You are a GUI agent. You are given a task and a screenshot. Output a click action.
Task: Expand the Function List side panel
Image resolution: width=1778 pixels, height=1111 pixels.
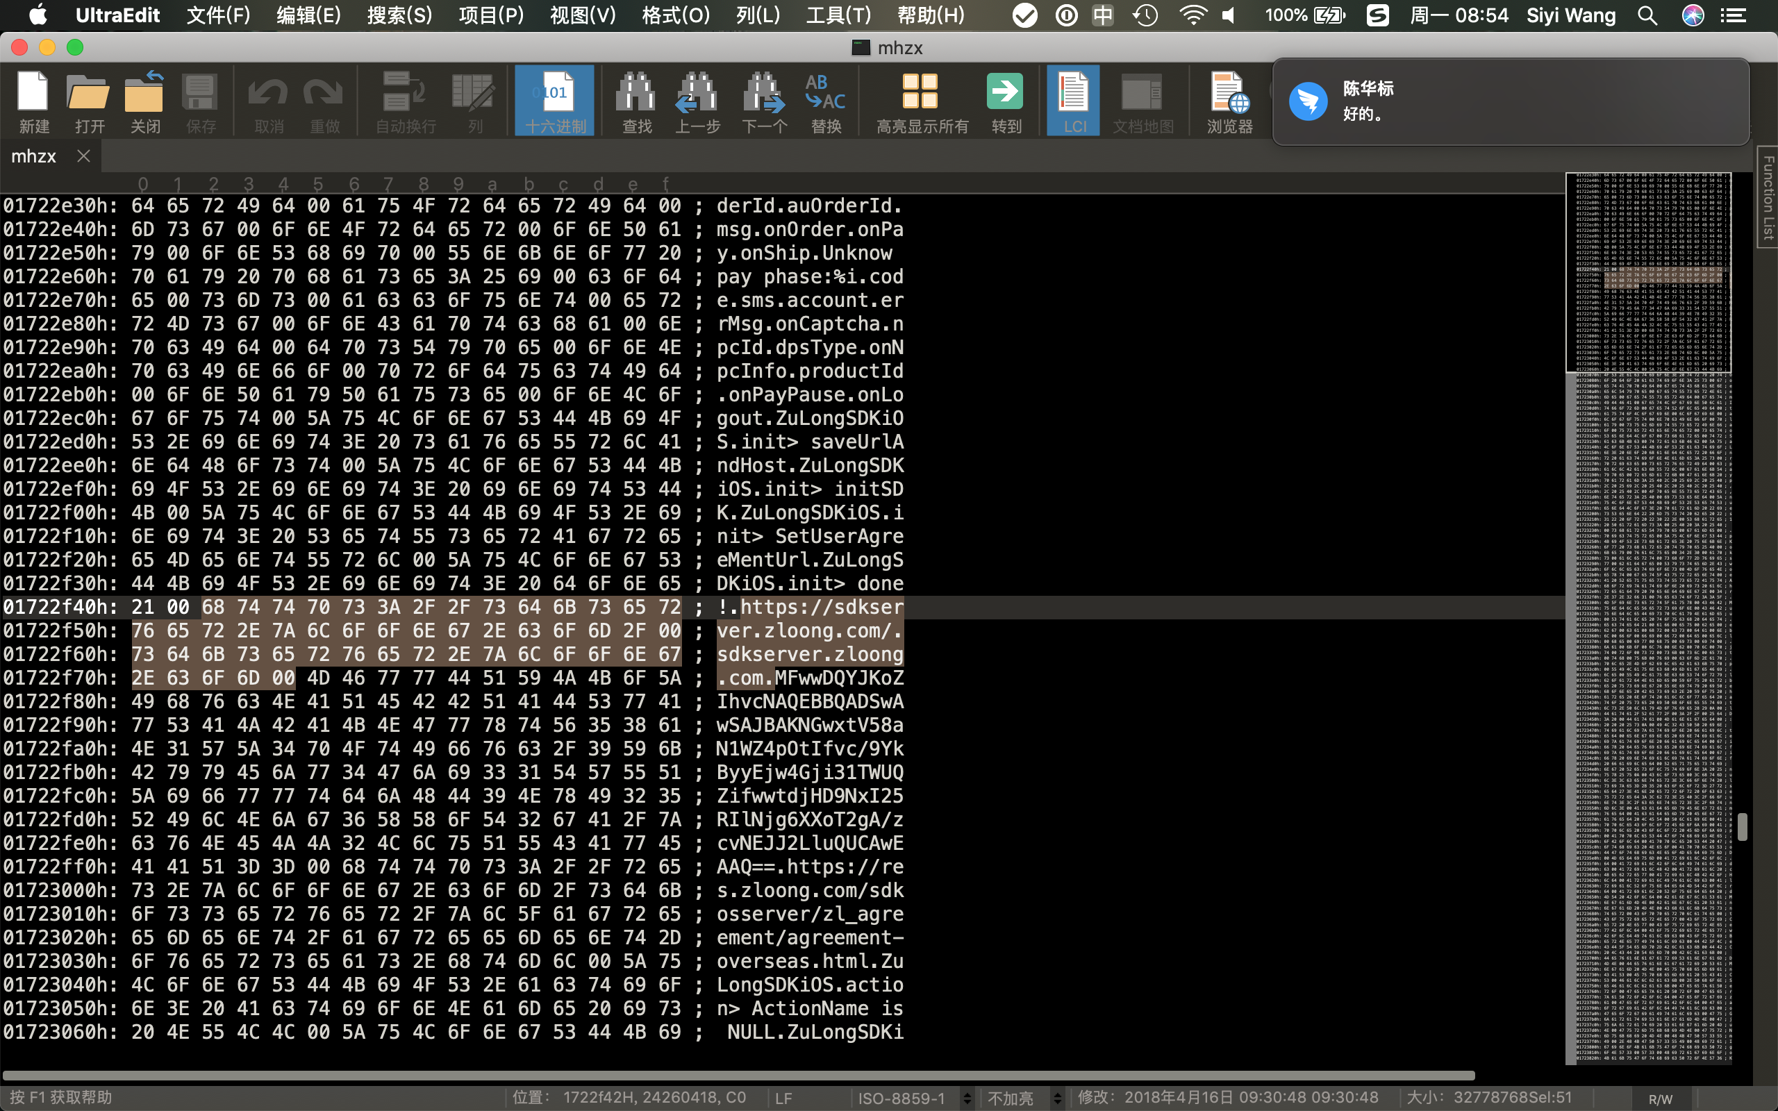point(1768,199)
